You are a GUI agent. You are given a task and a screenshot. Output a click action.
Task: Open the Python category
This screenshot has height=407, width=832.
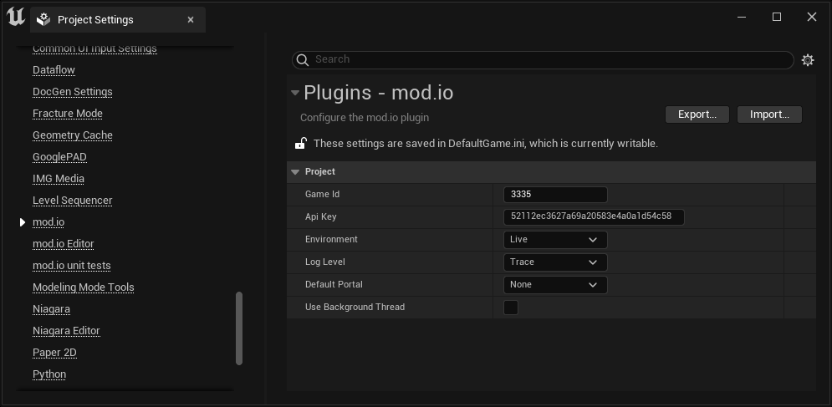(x=49, y=374)
